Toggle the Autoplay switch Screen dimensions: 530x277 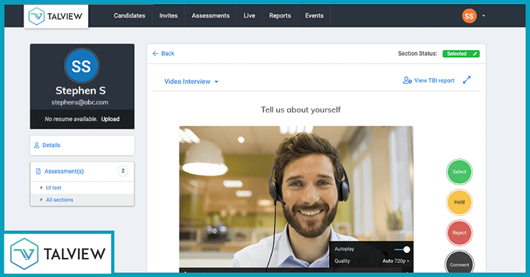pyautogui.click(x=402, y=249)
